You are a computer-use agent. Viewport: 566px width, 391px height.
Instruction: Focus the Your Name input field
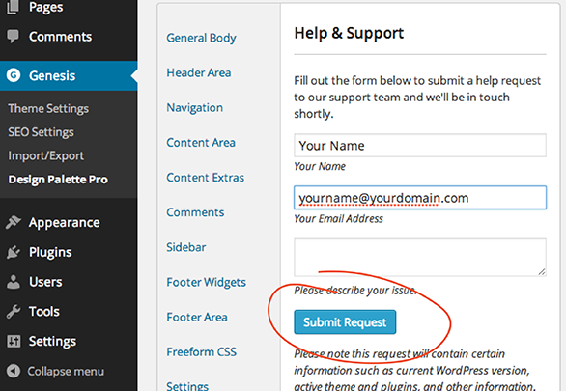pos(420,146)
